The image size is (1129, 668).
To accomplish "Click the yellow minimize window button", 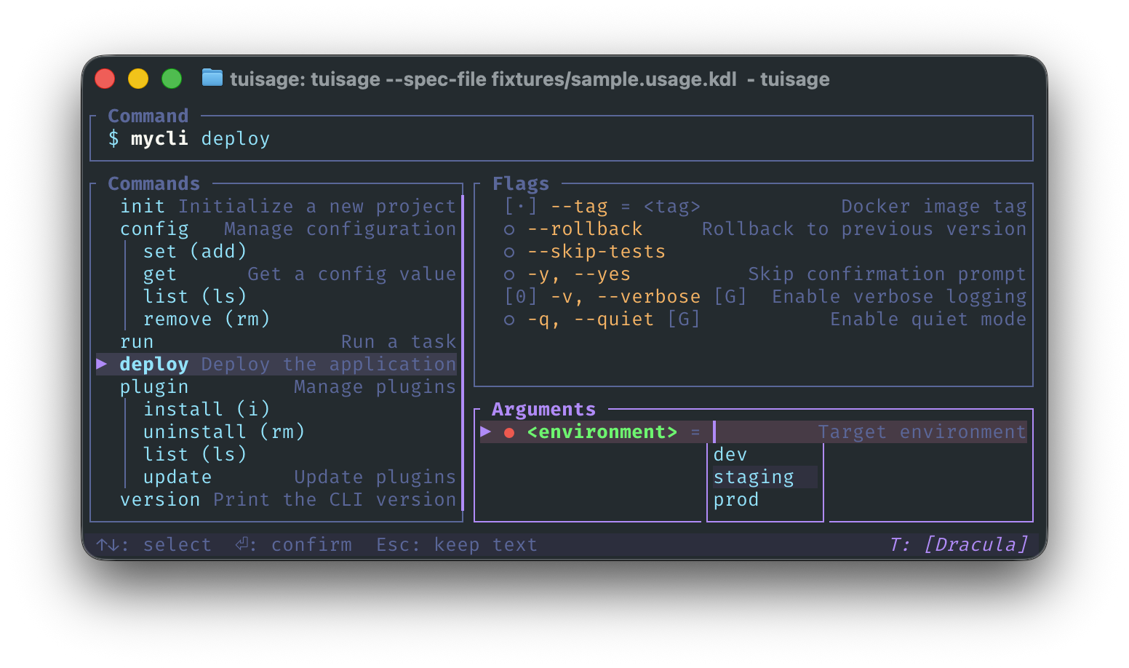I will (x=138, y=79).
